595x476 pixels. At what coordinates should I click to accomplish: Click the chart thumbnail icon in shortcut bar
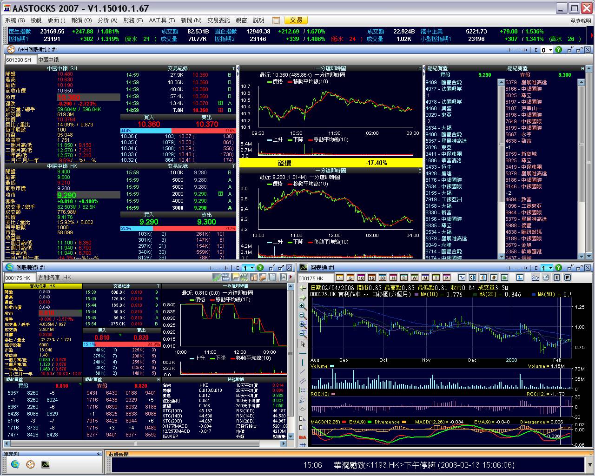pyautogui.click(x=46, y=464)
